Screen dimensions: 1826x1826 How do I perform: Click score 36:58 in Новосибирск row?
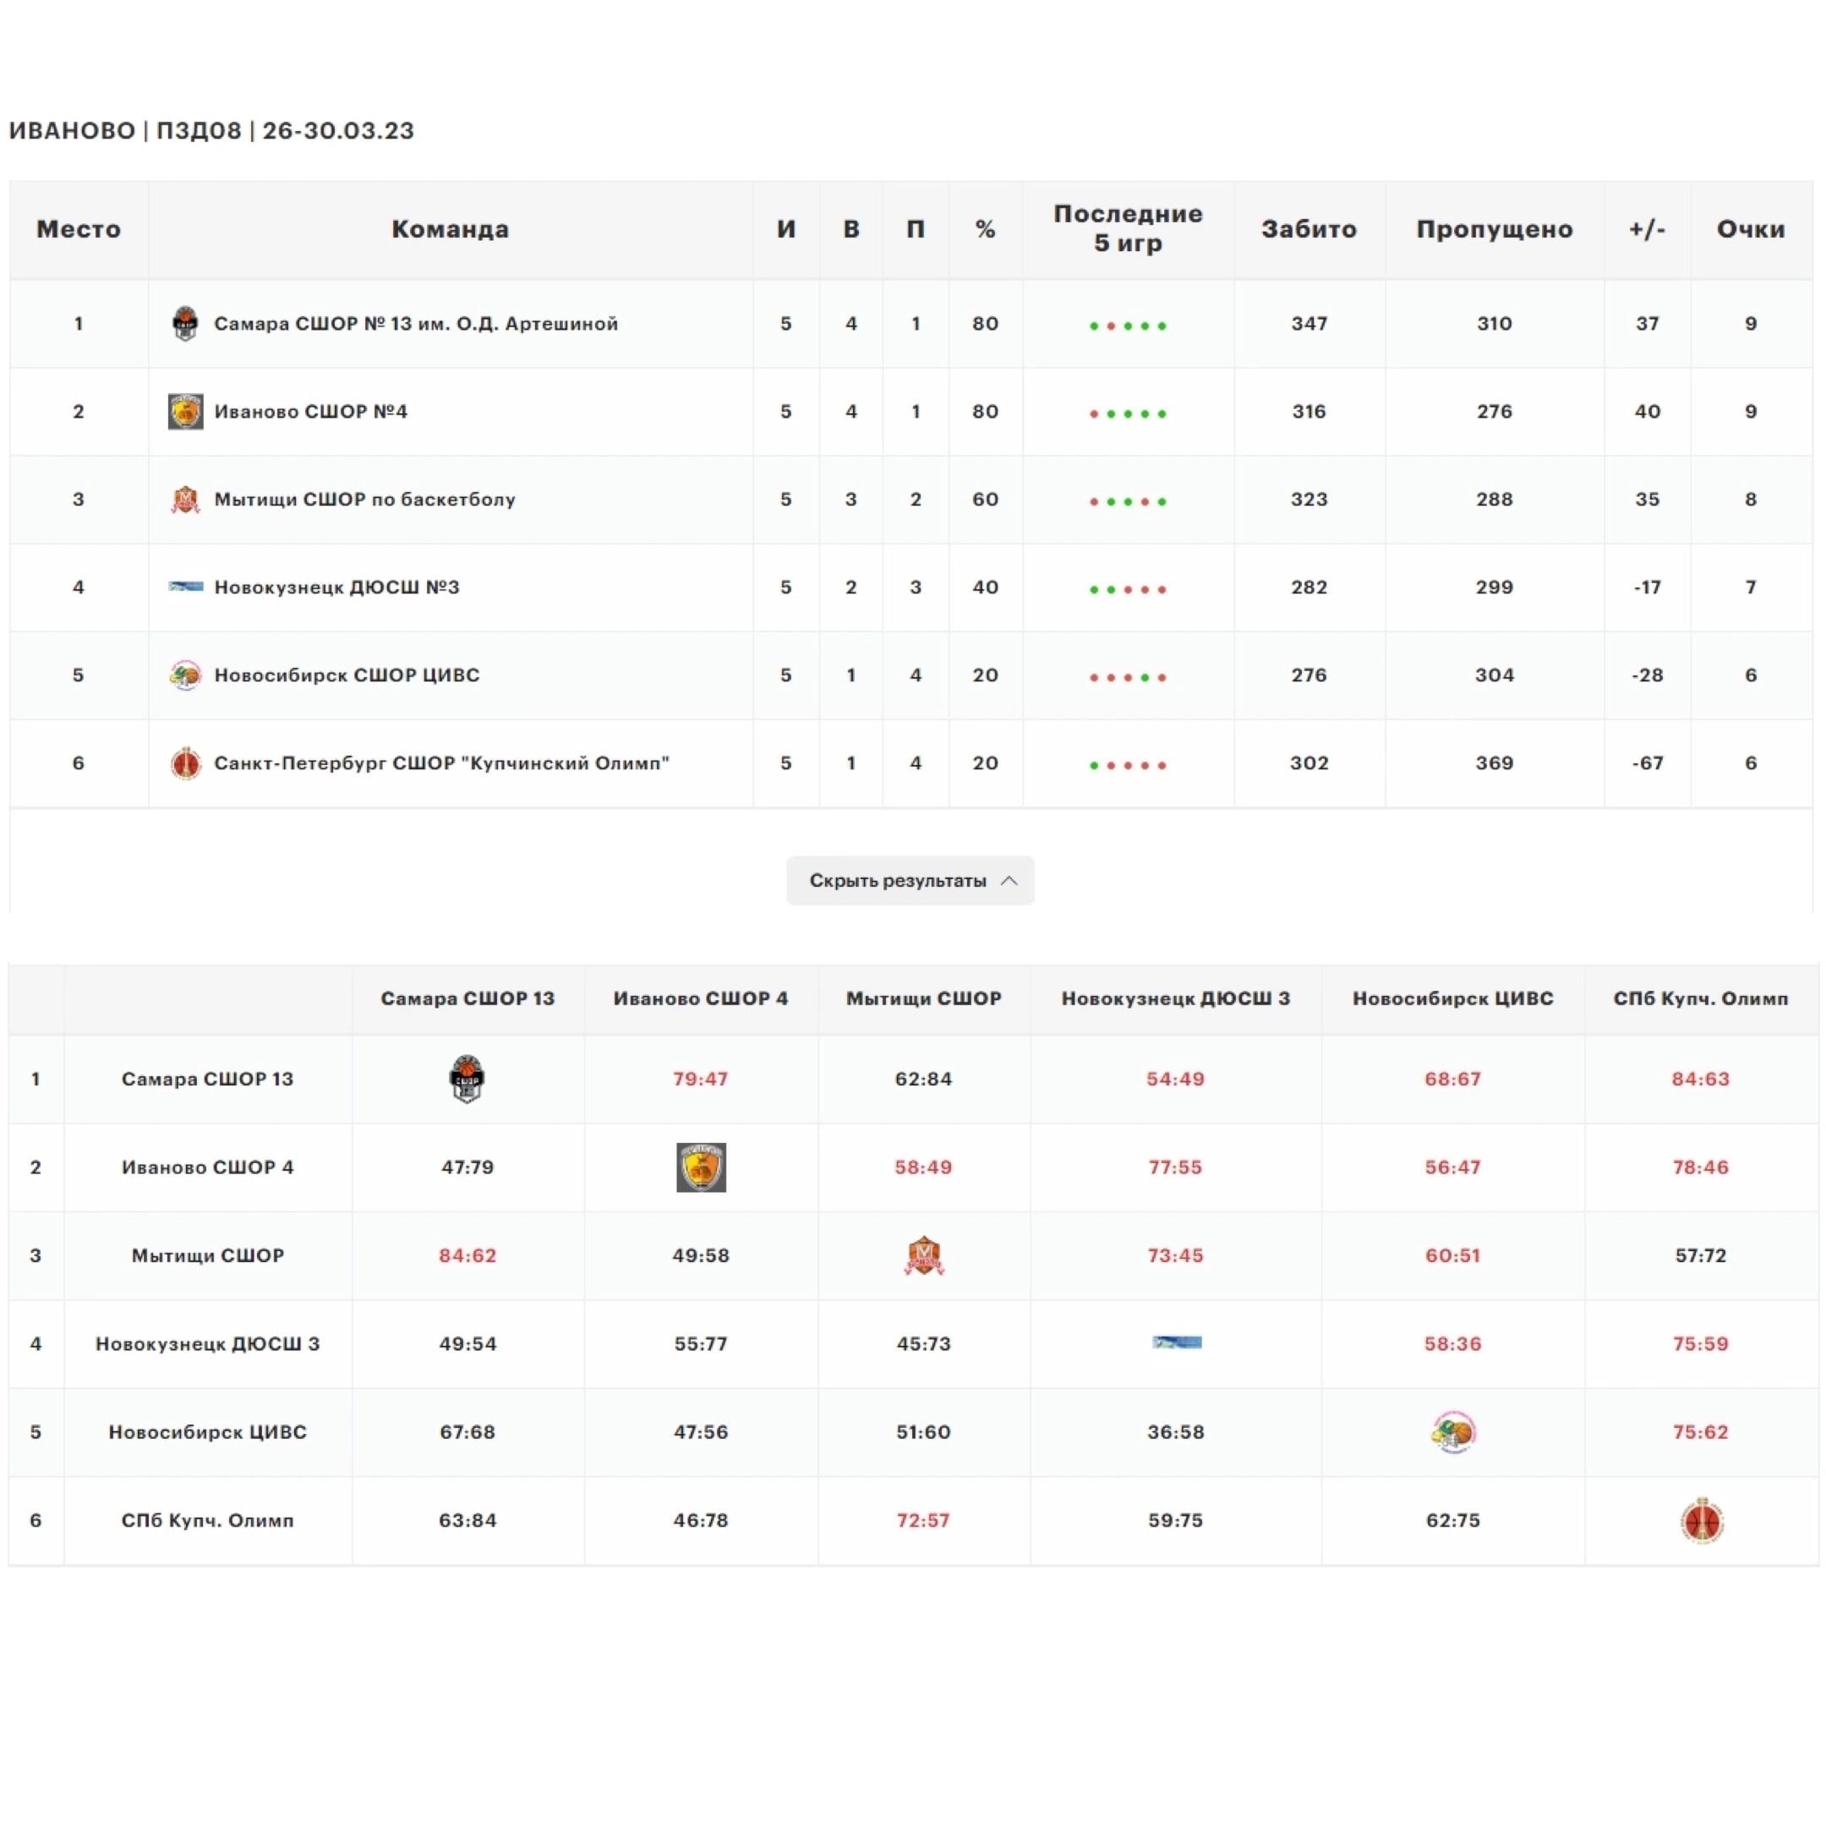1176,1432
